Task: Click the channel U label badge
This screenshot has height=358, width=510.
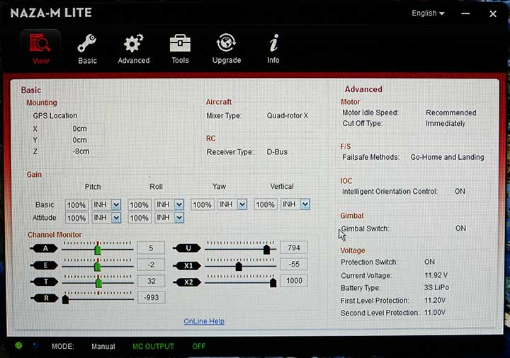Action: pyautogui.click(x=187, y=248)
